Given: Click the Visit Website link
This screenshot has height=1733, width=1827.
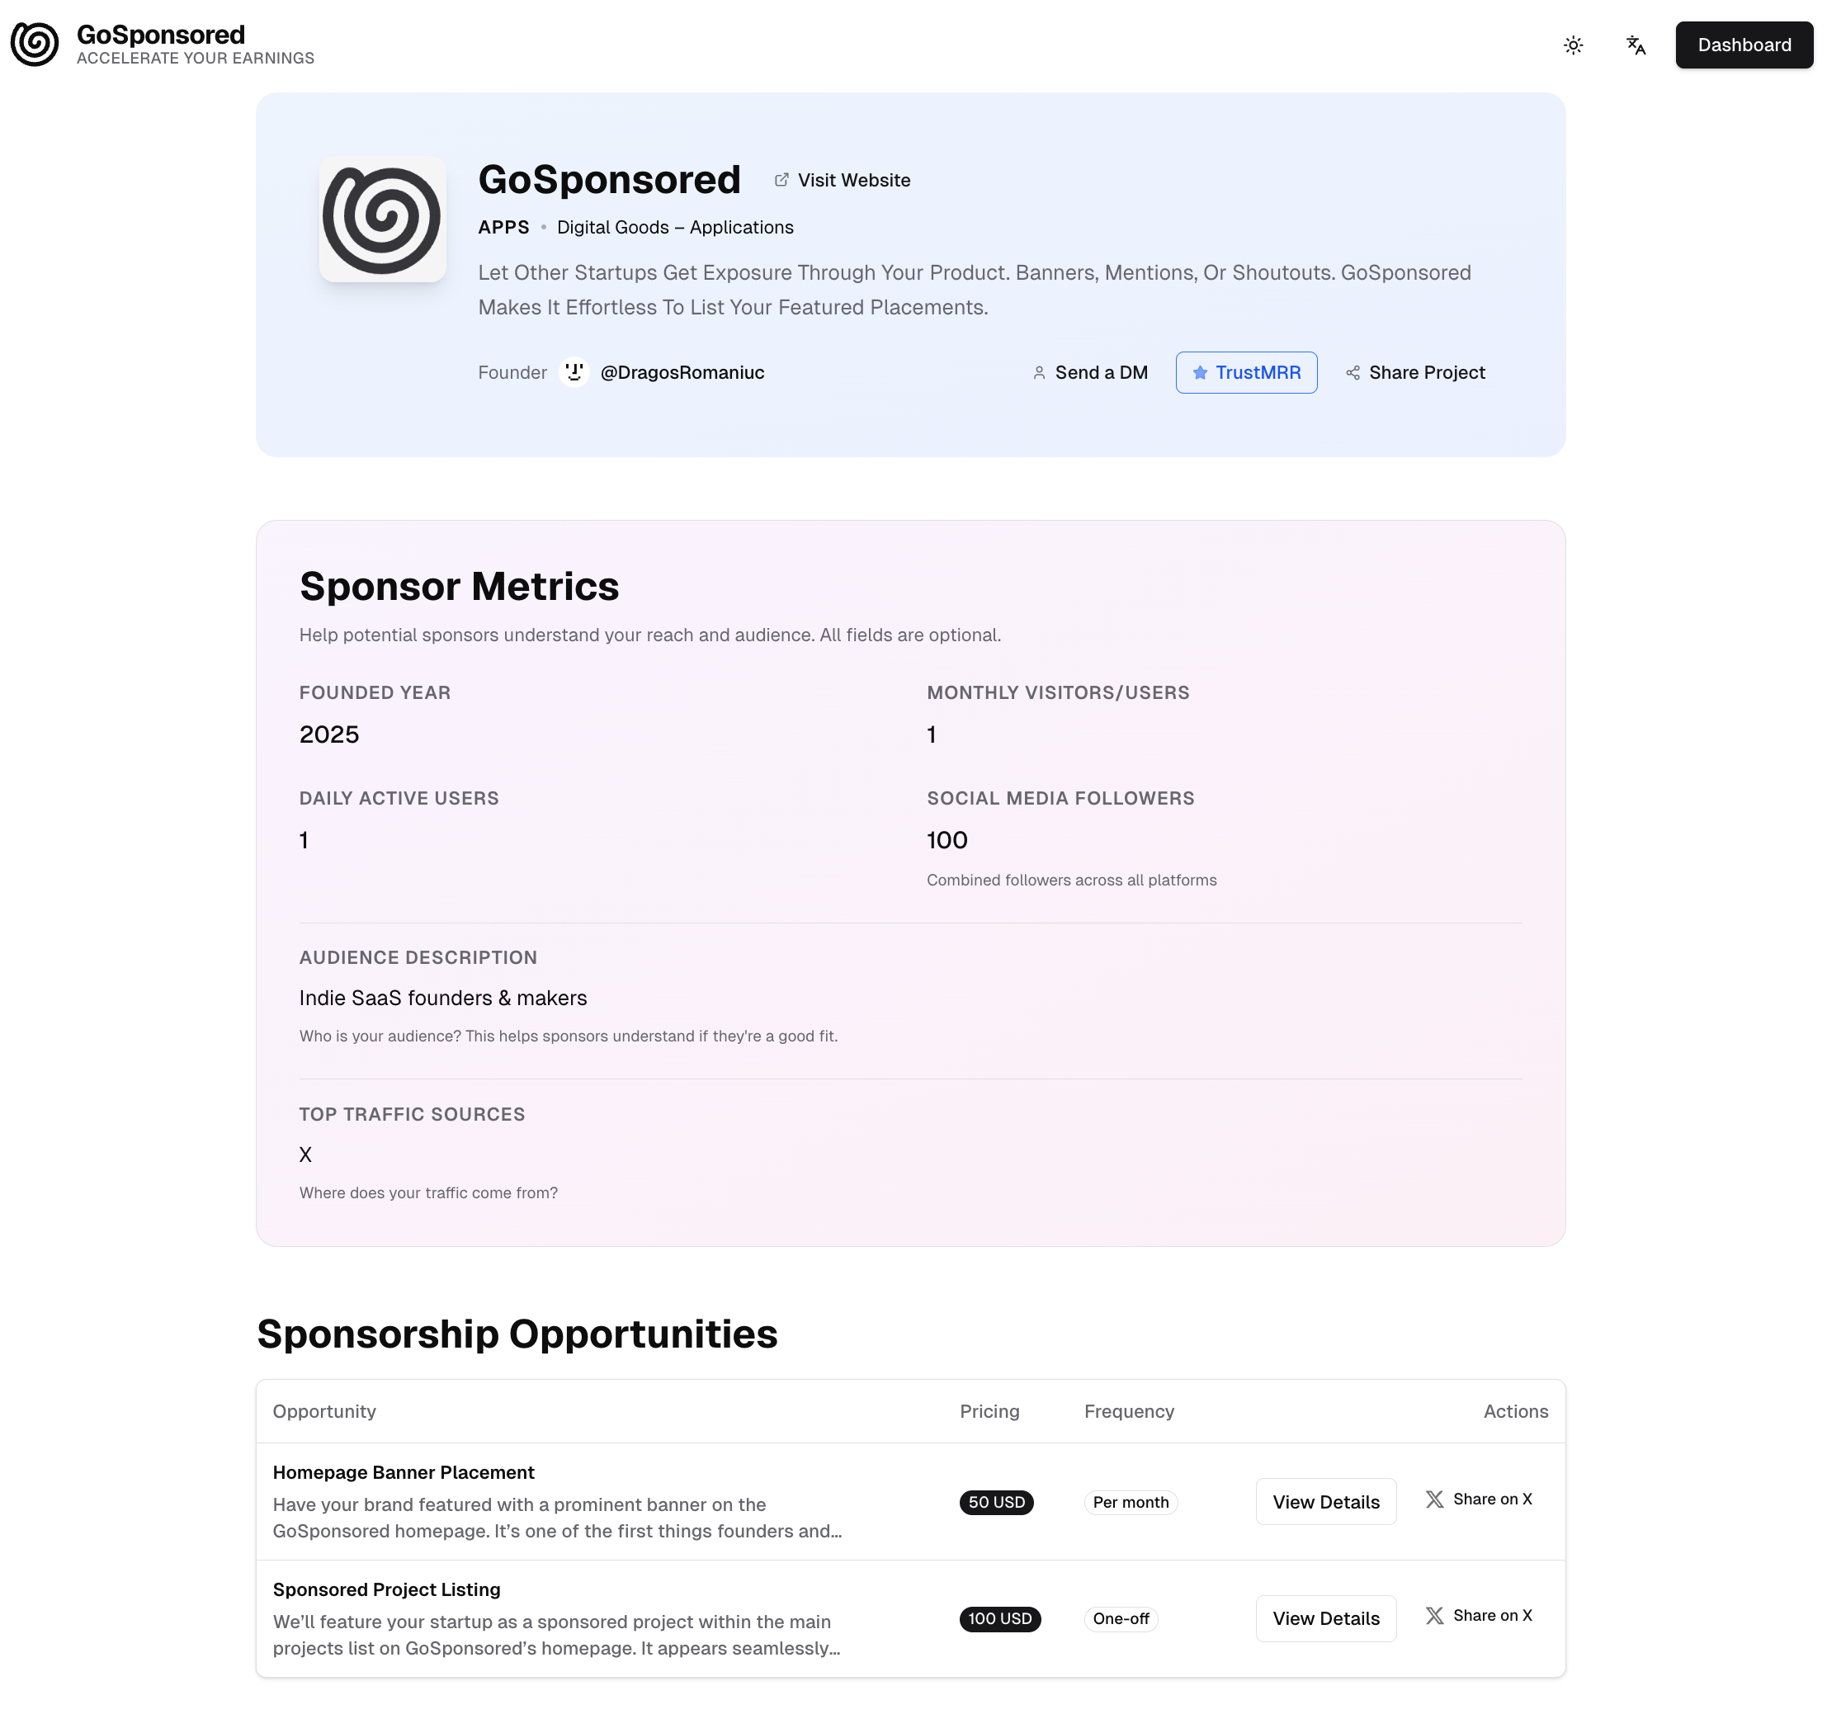Looking at the screenshot, I should click(x=853, y=179).
